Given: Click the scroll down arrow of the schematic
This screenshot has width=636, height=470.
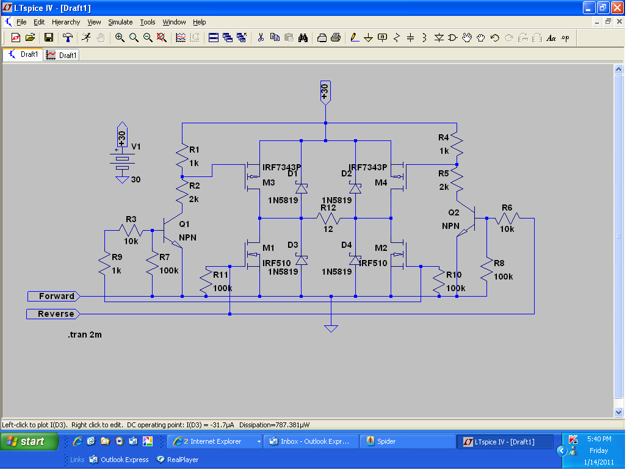Looking at the screenshot, I should coord(618,413).
